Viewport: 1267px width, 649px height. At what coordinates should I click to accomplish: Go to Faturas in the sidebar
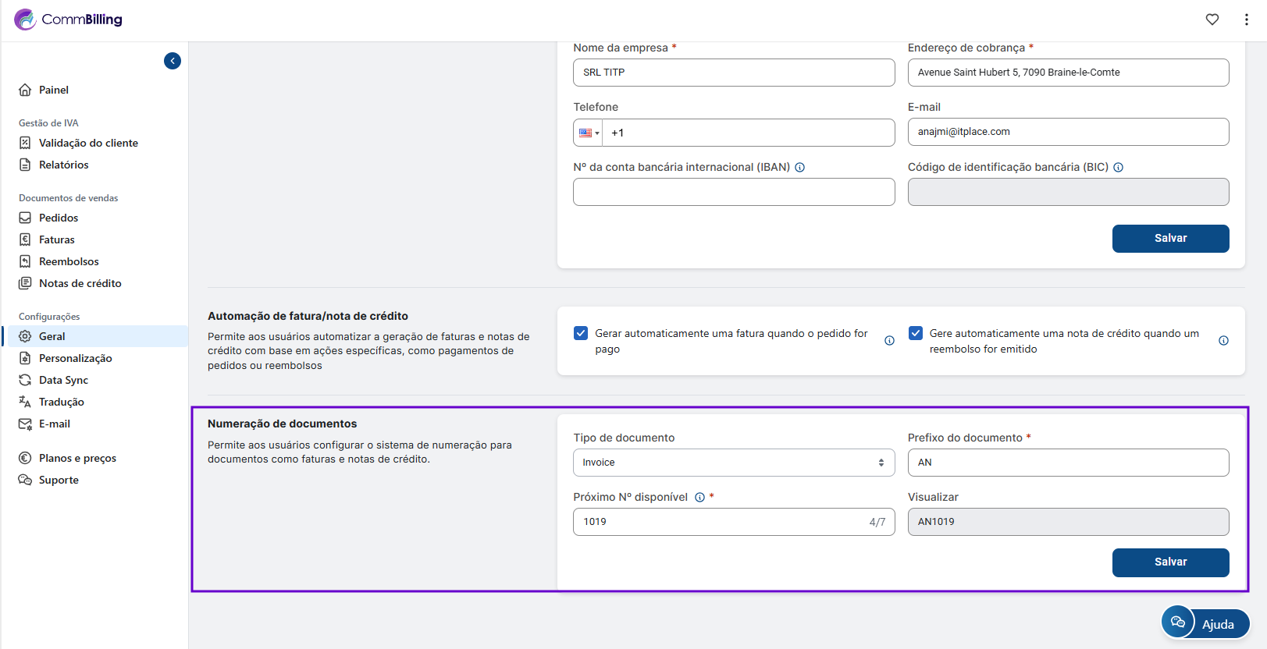tap(57, 239)
